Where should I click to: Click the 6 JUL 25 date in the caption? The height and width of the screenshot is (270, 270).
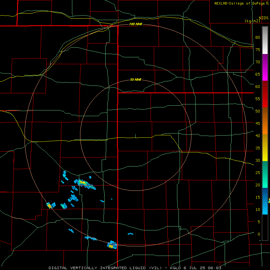(x=195, y=268)
